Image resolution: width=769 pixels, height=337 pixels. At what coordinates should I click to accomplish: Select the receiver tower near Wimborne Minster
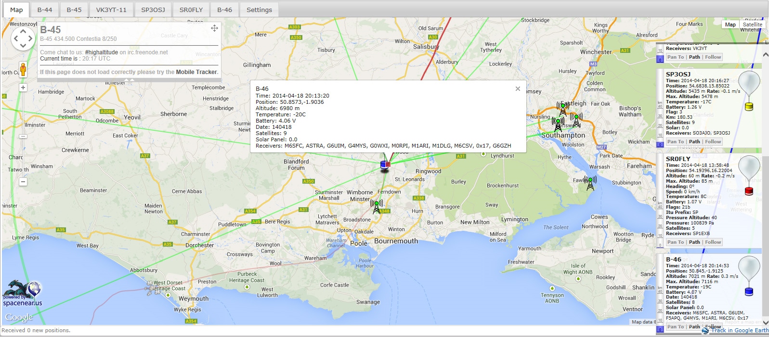[377, 206]
